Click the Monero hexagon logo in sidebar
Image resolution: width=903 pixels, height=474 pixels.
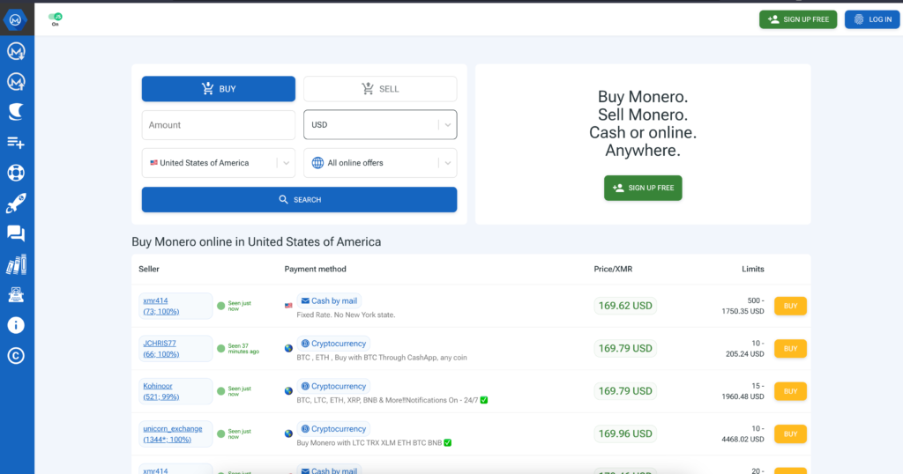click(x=16, y=19)
